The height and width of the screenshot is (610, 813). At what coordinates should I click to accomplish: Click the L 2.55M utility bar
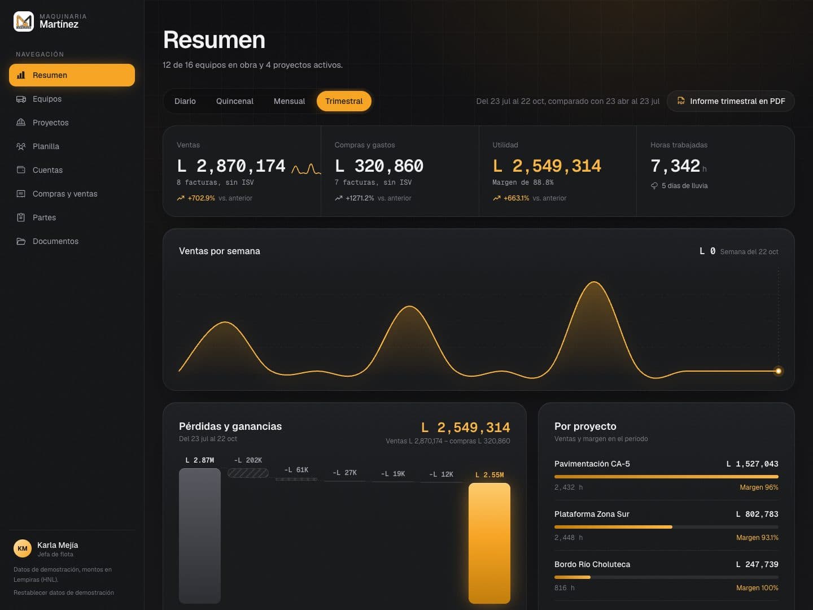(x=489, y=543)
